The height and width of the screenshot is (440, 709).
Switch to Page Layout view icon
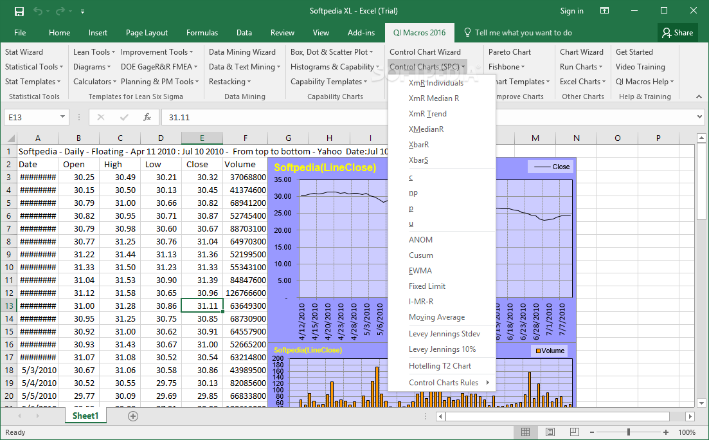pos(550,432)
